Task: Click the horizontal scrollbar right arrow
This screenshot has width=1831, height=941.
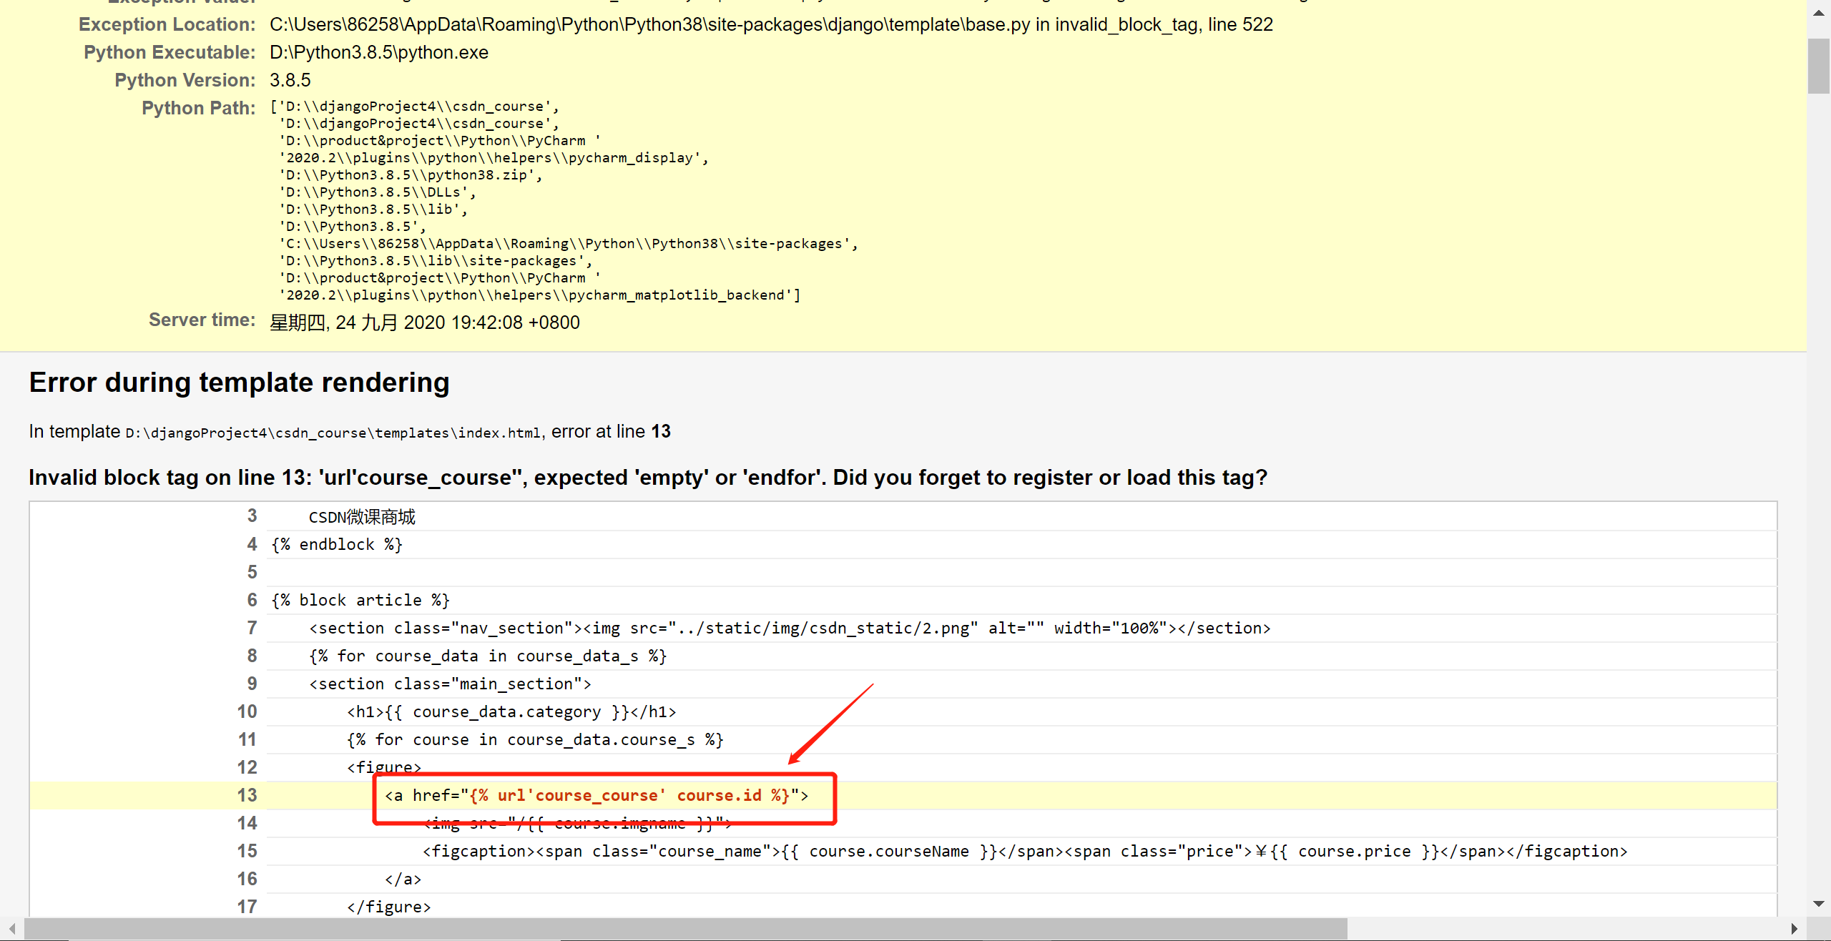Action: (x=1795, y=928)
